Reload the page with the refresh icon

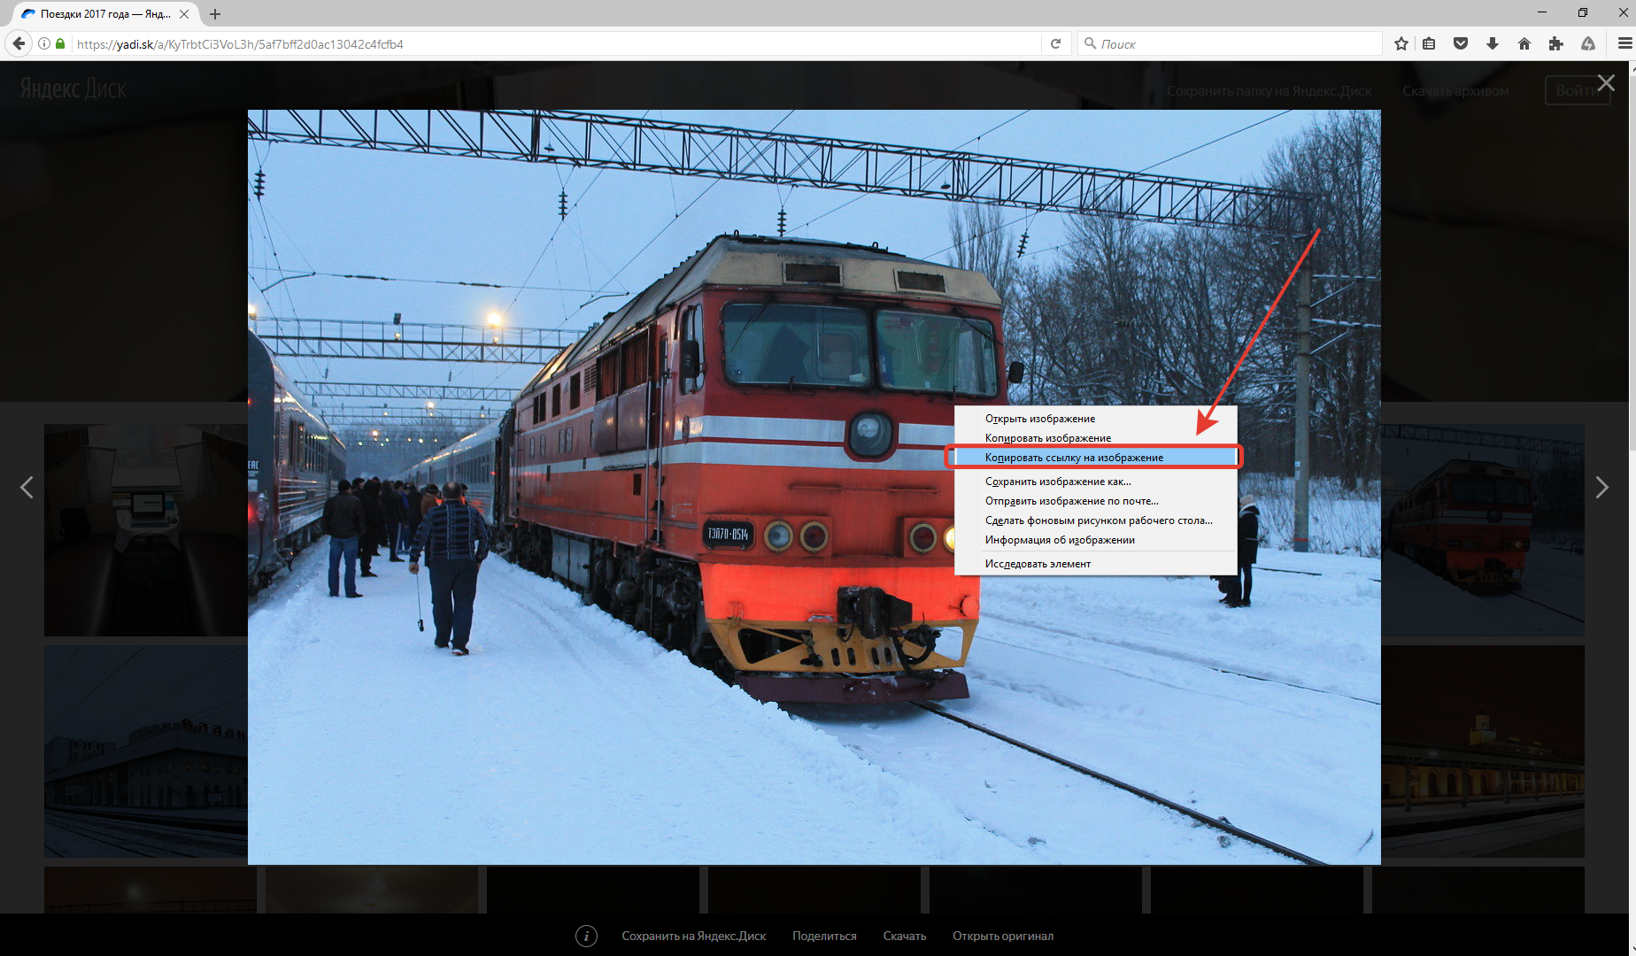coord(1055,43)
